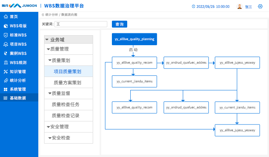Click yy_current_jiandu_items node under quality_recom
Screen dimensions: 269x157
(134, 82)
